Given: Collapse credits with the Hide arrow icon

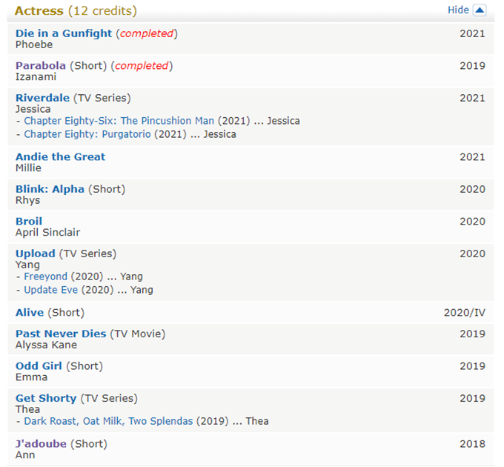Looking at the screenshot, I should pyautogui.click(x=480, y=10).
